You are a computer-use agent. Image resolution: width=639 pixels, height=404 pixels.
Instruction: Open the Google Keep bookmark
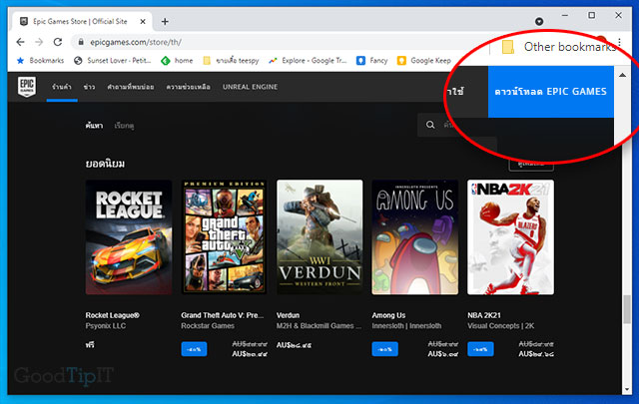424,60
